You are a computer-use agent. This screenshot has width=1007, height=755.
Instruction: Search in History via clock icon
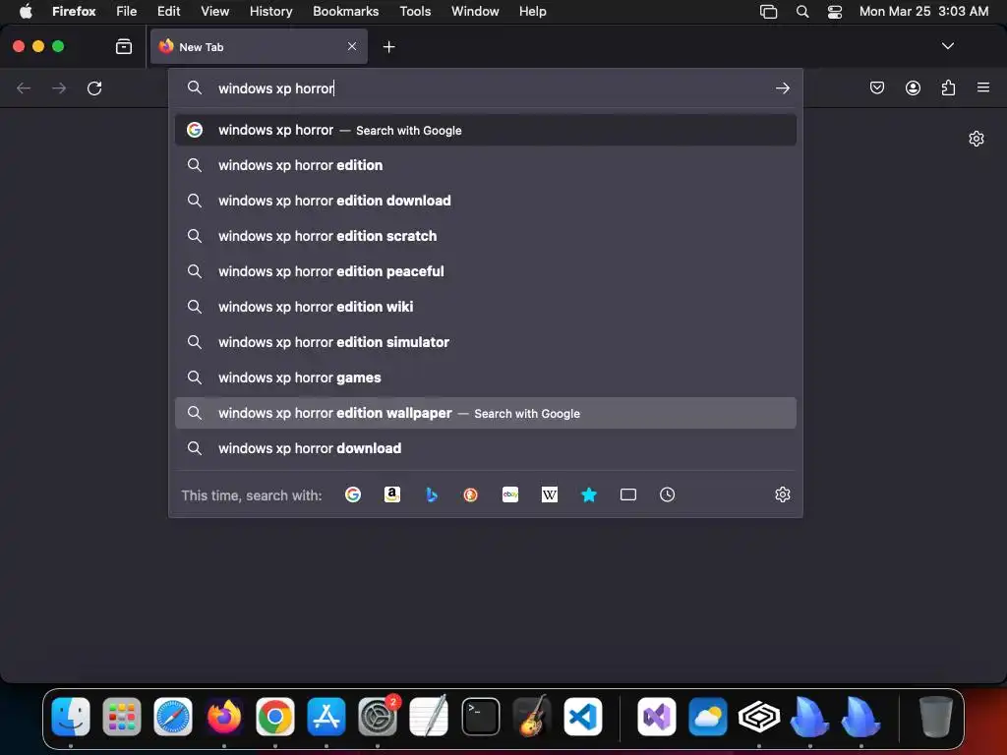click(668, 494)
